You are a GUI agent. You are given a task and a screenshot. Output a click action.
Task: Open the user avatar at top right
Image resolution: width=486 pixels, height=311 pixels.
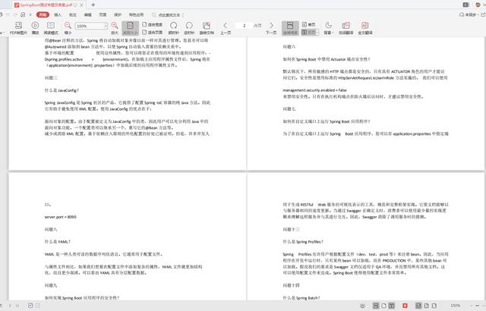click(478, 5)
